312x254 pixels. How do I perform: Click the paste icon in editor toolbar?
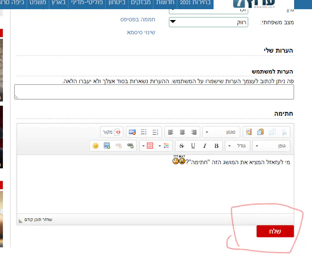click(261, 132)
